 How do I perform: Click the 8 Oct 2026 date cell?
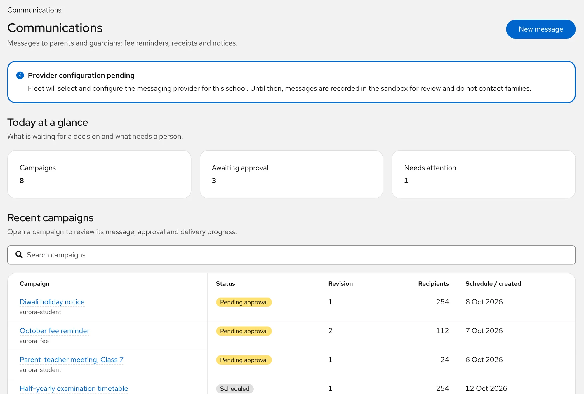coord(484,302)
